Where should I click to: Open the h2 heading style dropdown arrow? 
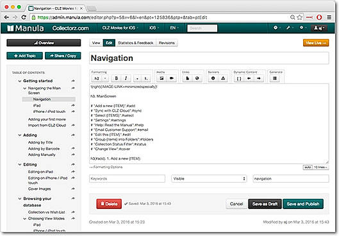click(x=105, y=78)
